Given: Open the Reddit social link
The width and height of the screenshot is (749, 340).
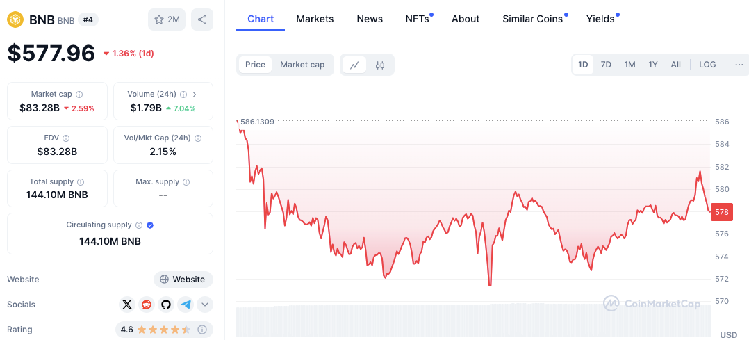Looking at the screenshot, I should 146,305.
